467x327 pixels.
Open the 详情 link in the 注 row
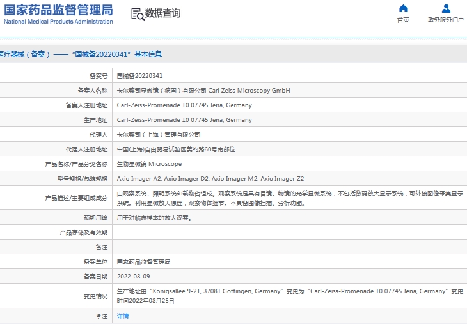tap(123, 316)
